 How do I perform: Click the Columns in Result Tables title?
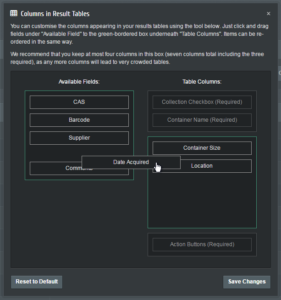pyautogui.click(x=55, y=14)
